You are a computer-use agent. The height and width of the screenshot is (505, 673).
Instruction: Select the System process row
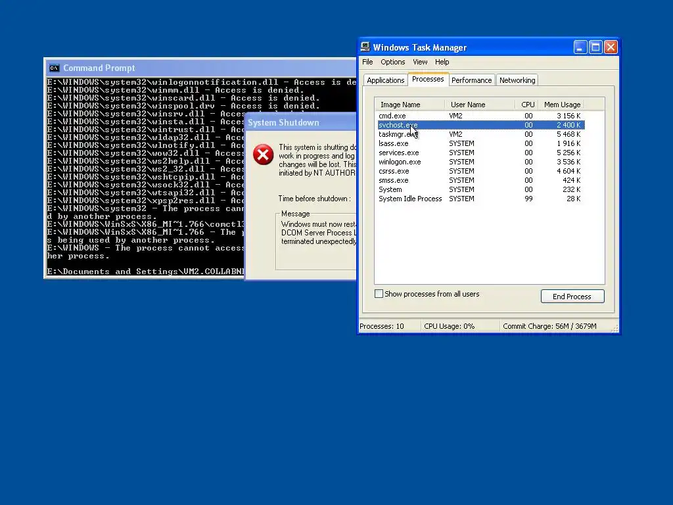point(480,190)
